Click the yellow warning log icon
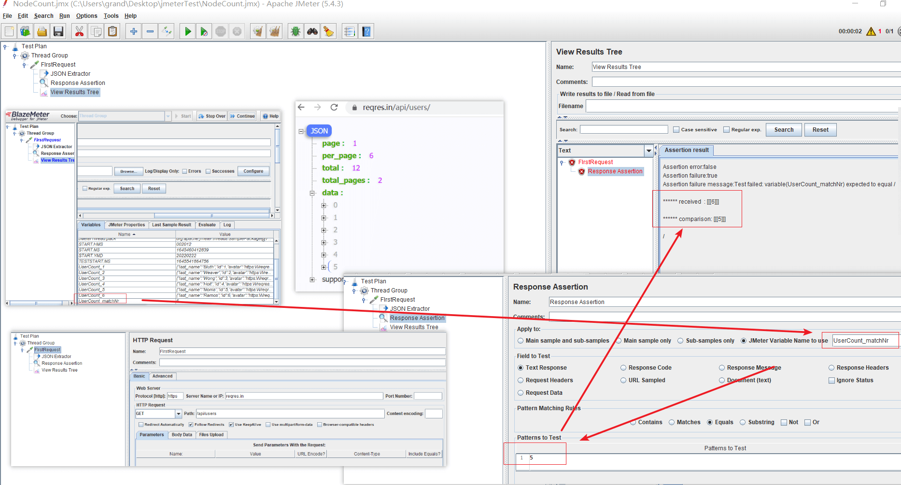This screenshot has width=901, height=485. point(871,31)
